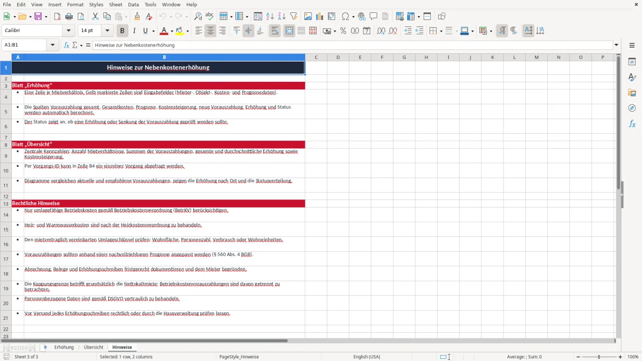Insert a special character

pyautogui.click(x=345, y=17)
